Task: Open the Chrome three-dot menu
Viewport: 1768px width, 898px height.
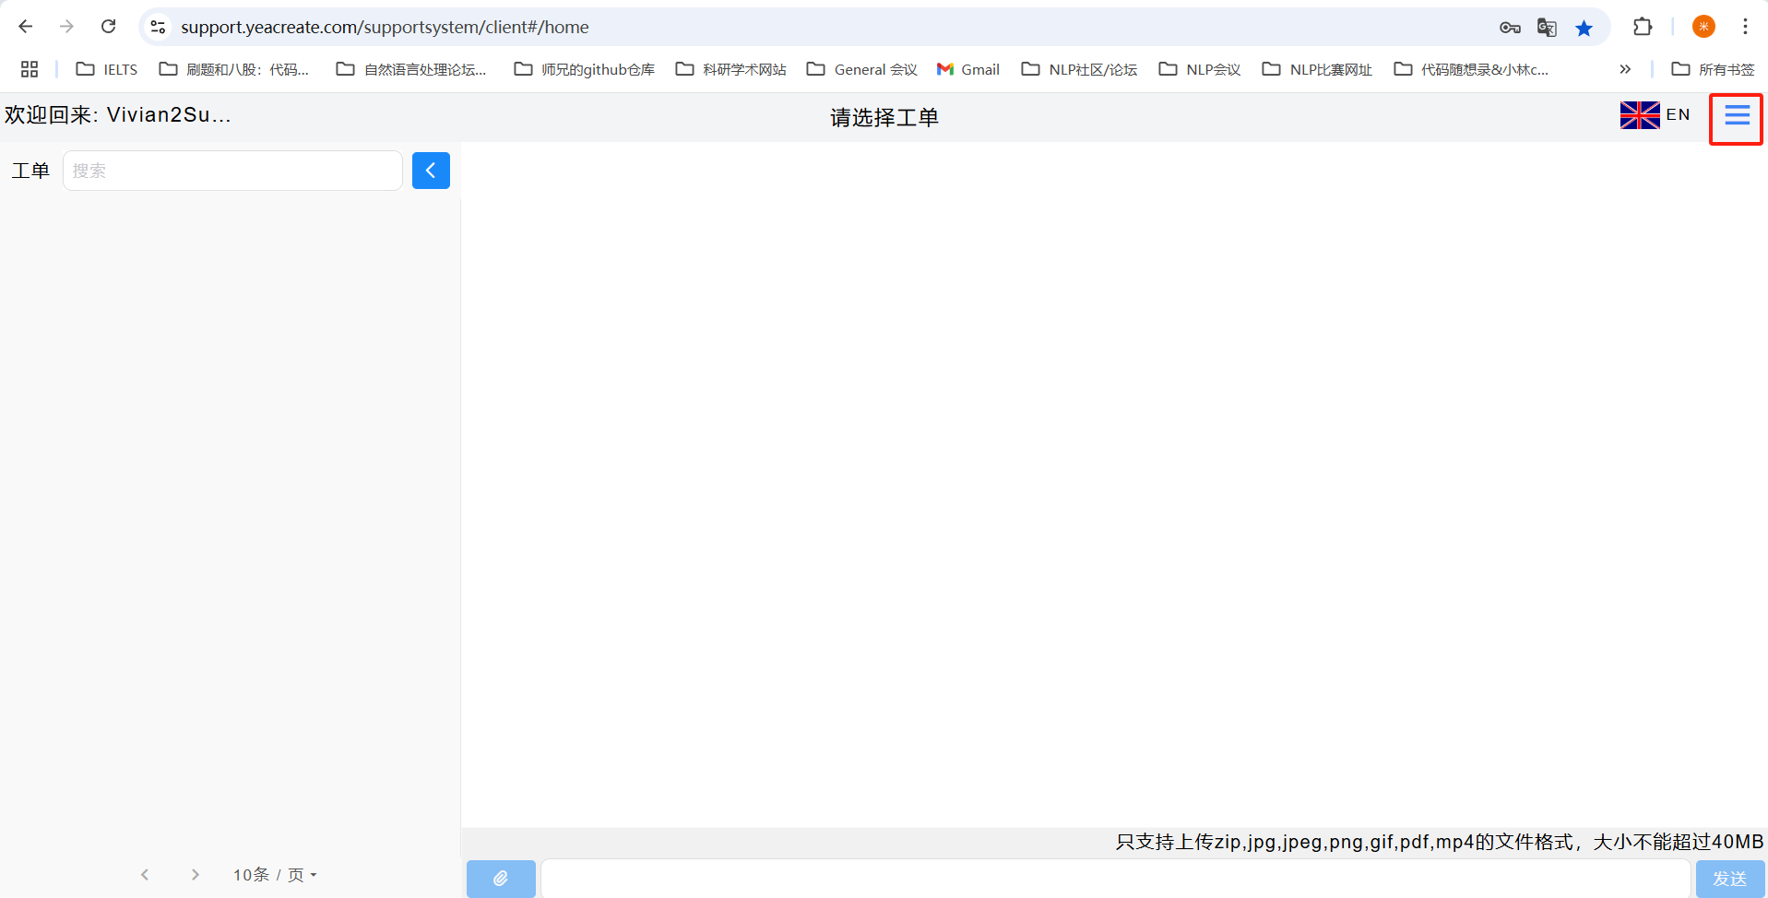Action: click(x=1745, y=27)
